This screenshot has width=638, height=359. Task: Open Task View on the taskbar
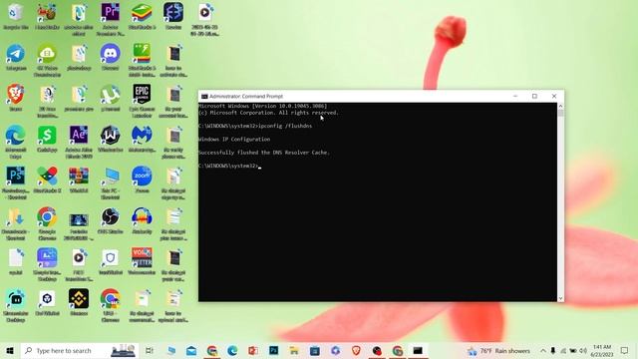coord(150,350)
